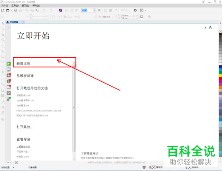Expand the welcome sidebar double chevron
This screenshot has width=222, height=171.
[x=8, y=28]
